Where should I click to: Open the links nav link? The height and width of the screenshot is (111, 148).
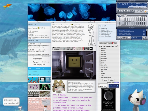77,22
